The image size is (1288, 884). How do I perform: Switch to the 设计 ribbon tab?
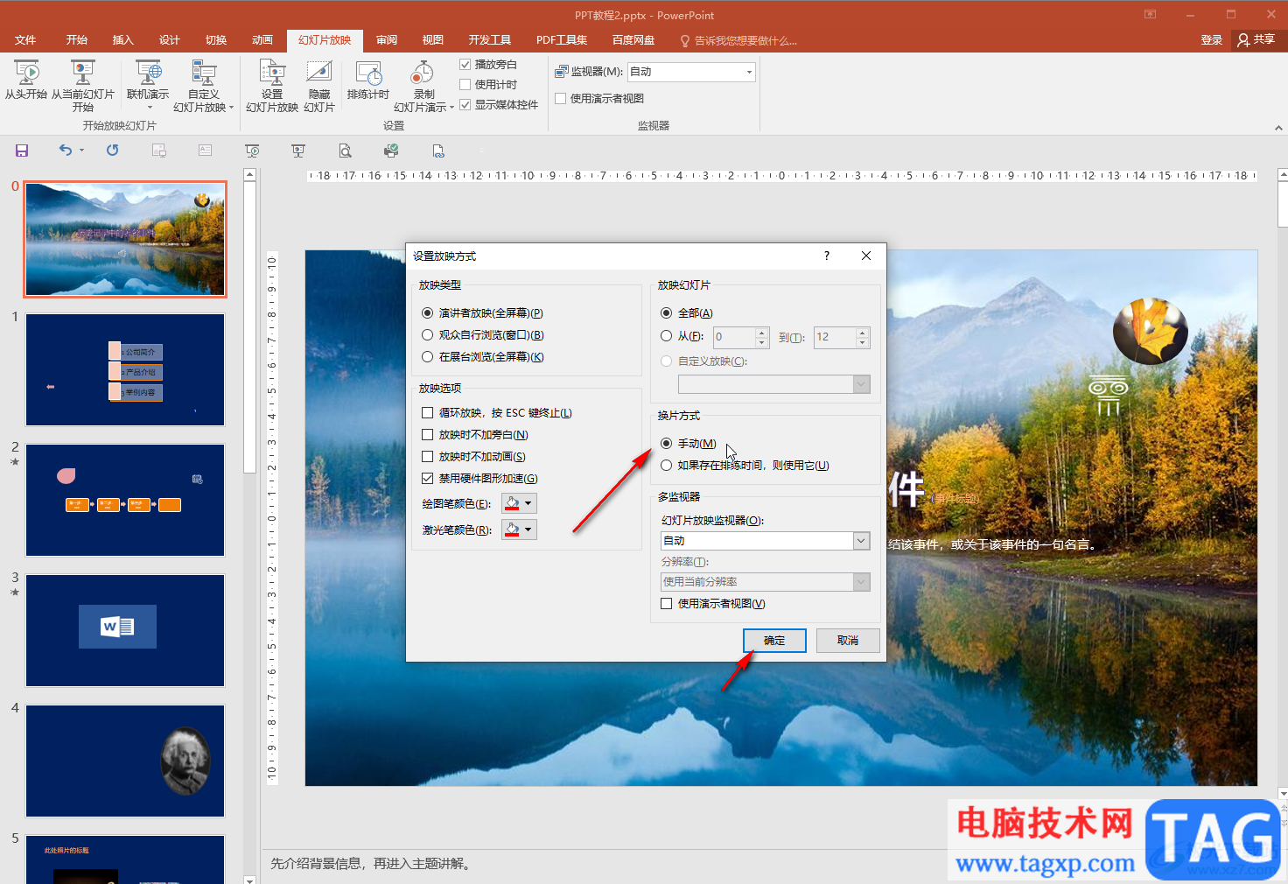point(170,40)
